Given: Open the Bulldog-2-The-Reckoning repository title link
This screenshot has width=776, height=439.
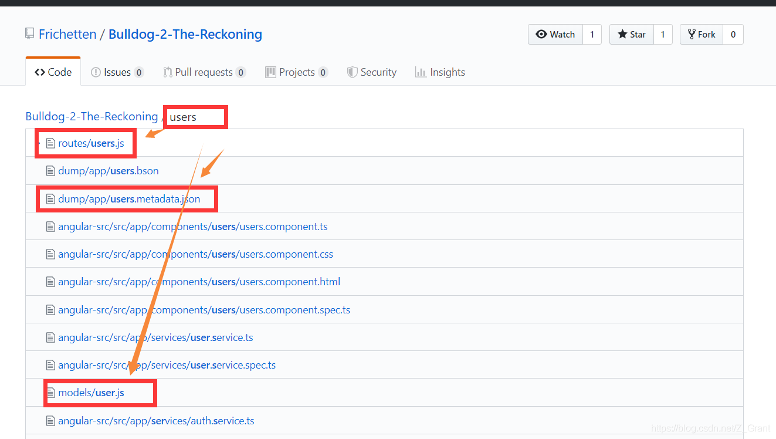Looking at the screenshot, I should click(185, 34).
